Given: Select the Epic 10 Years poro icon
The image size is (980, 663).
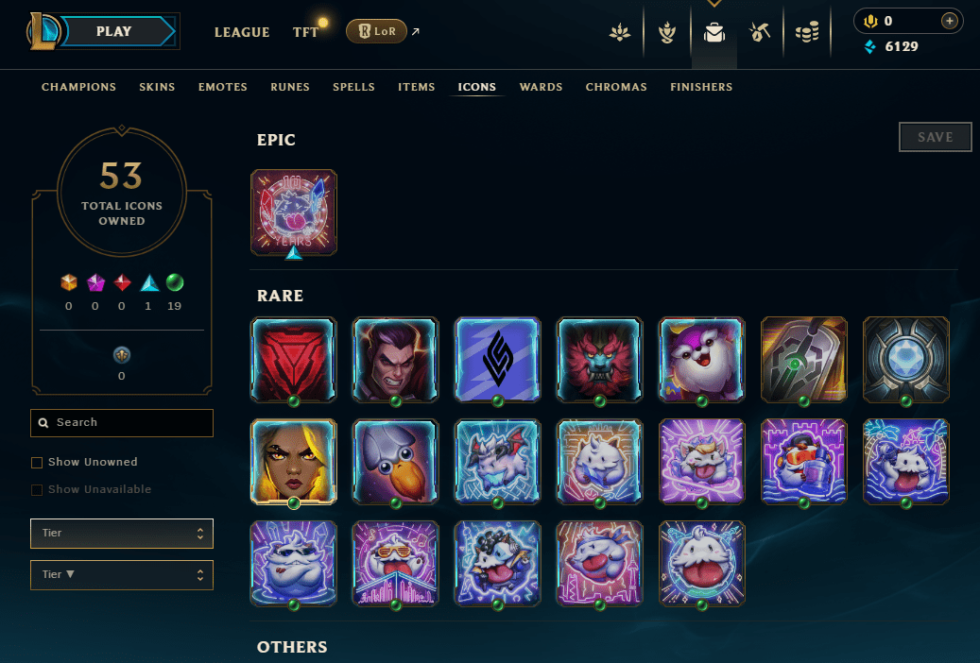Looking at the screenshot, I should [x=294, y=212].
